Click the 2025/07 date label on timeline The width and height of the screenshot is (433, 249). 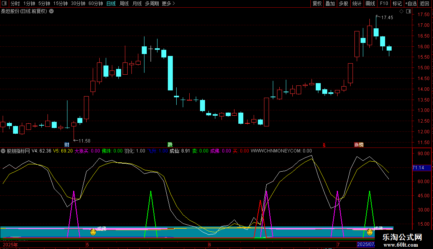(x=365, y=244)
